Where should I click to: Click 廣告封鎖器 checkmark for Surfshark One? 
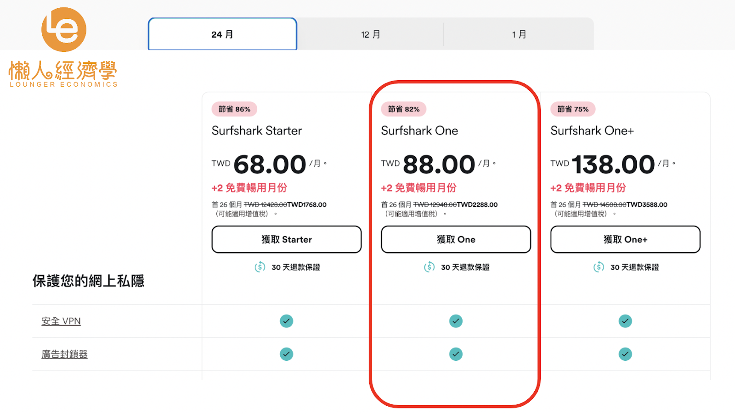click(x=456, y=354)
